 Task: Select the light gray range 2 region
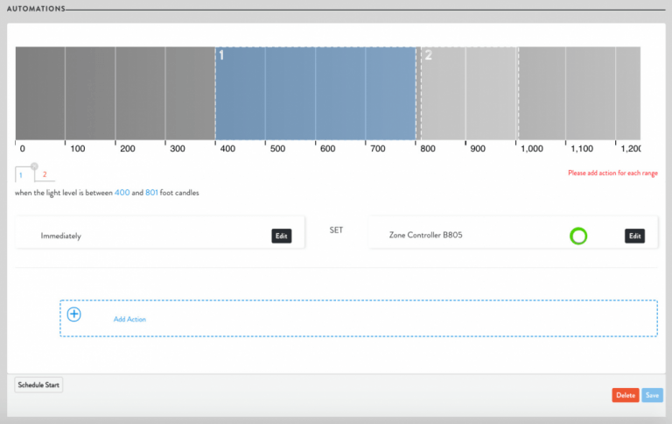[x=470, y=94]
